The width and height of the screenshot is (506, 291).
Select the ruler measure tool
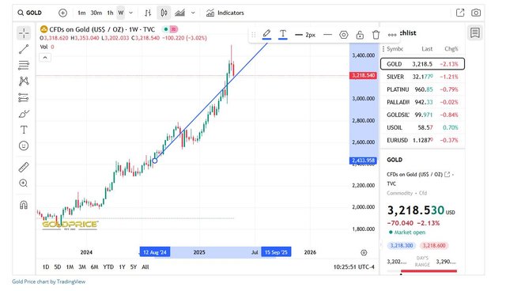tap(24, 167)
